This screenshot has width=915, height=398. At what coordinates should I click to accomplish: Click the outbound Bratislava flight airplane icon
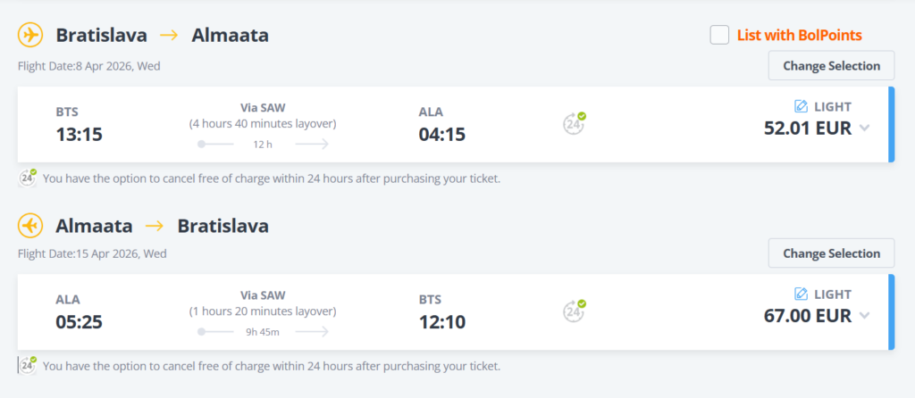coord(31,36)
